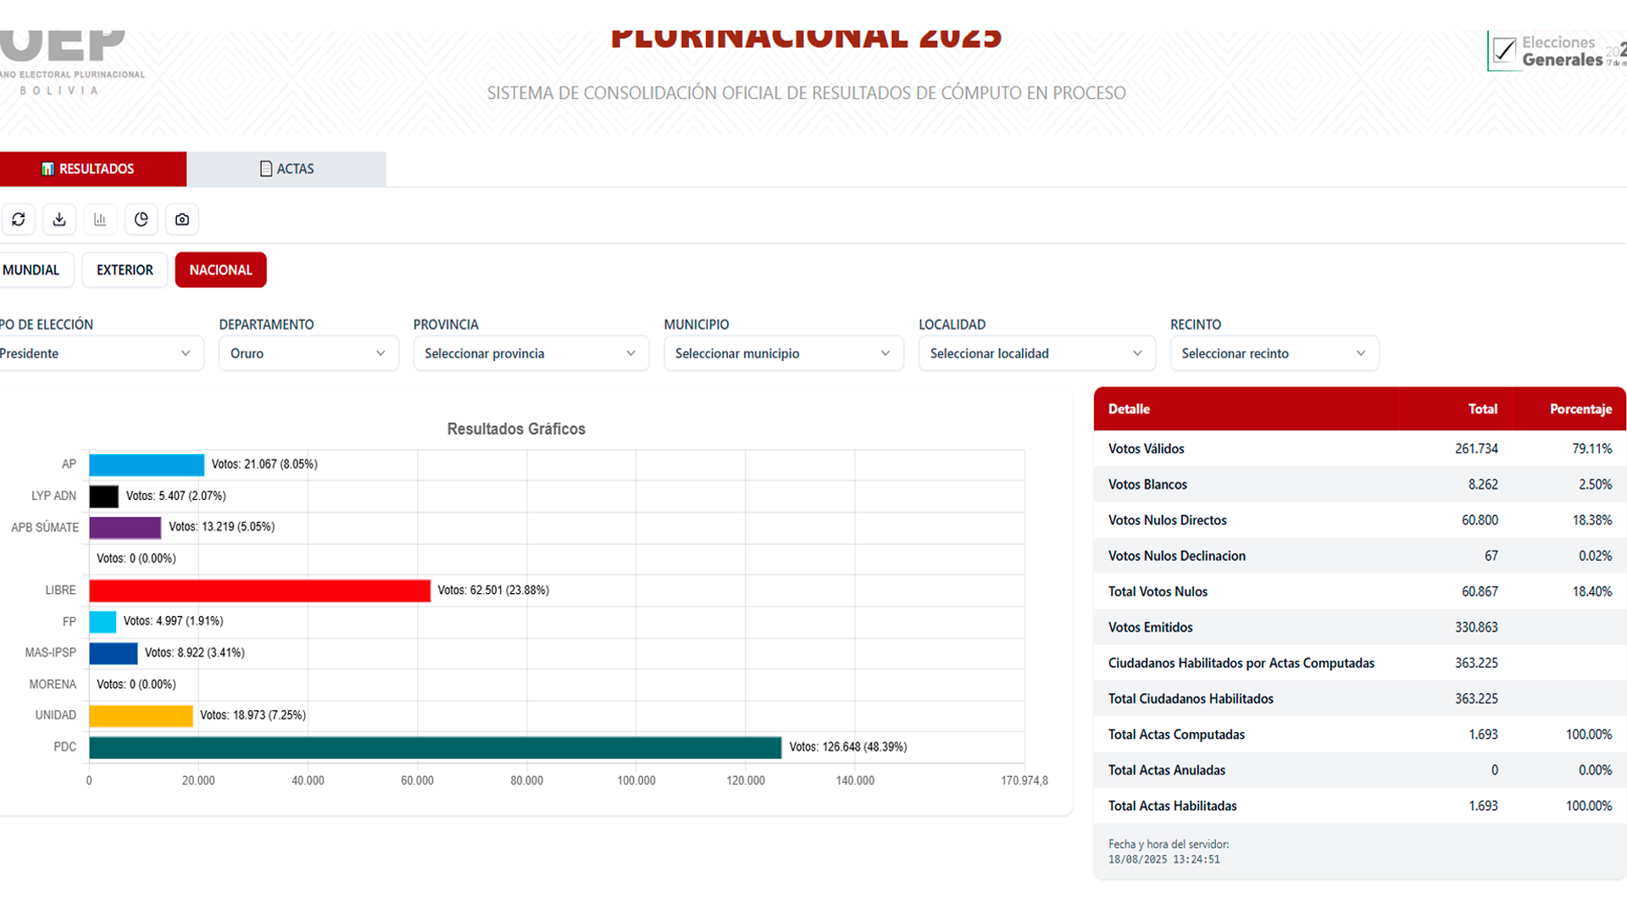This screenshot has height=915, width=1627.
Task: Click the Votos Nulos Directos row label
Action: (x=1168, y=520)
